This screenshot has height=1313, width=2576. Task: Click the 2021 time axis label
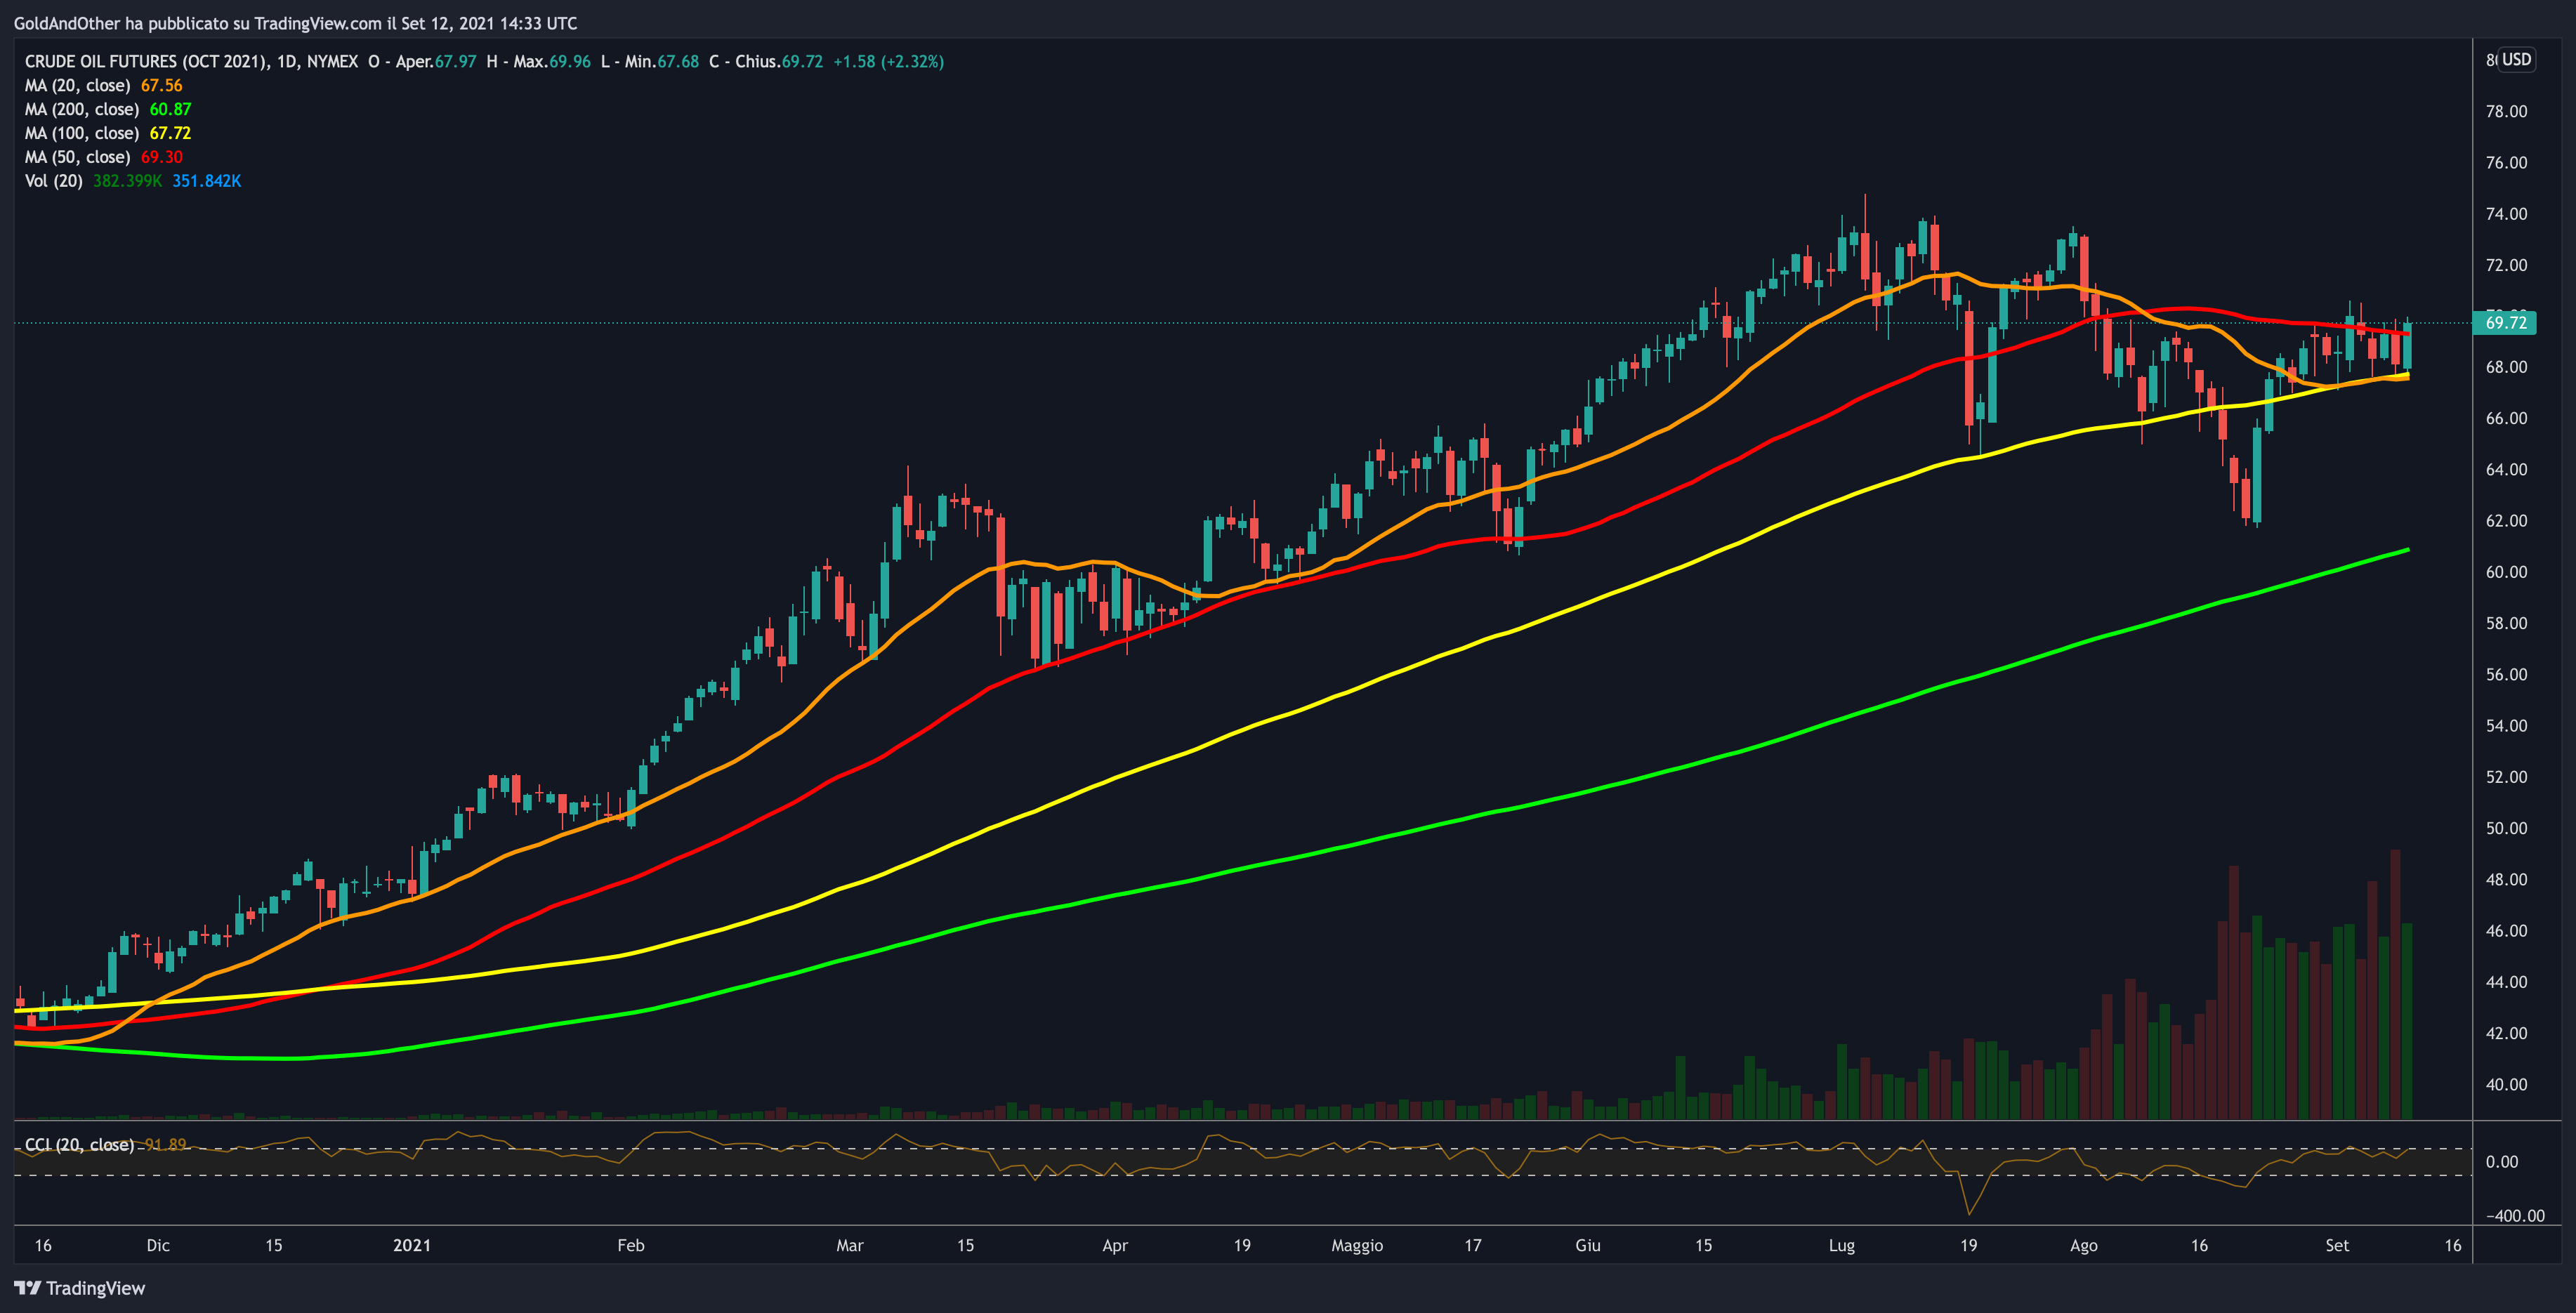[412, 1245]
